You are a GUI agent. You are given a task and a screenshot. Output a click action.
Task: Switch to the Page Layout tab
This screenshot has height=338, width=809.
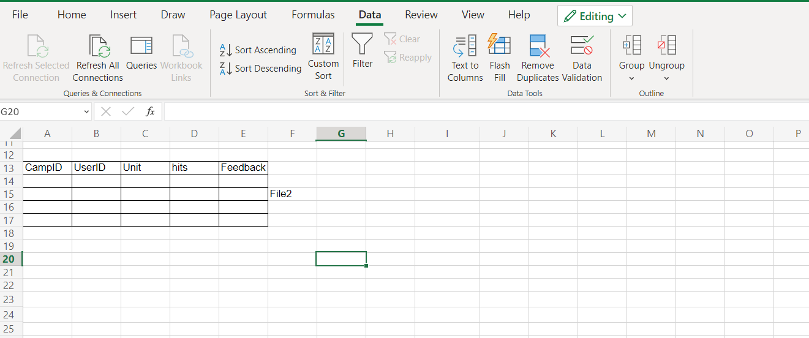click(238, 15)
